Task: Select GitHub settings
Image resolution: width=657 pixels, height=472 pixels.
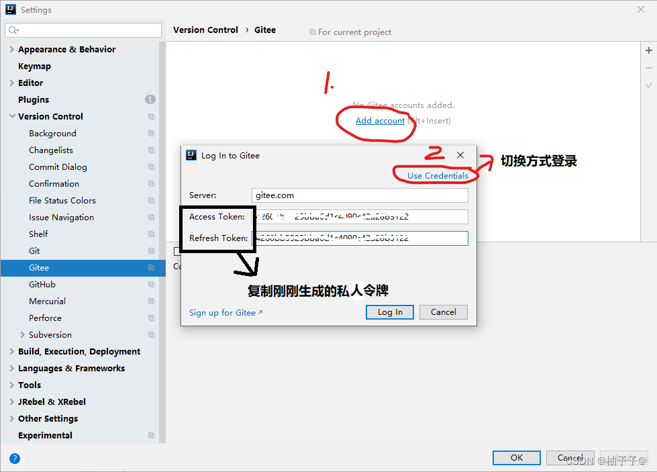Action: (42, 284)
